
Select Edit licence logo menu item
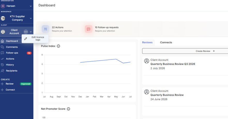pos(35,39)
